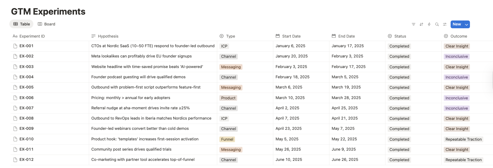Click the blue New button
Viewport: 493px width, 168px height.
coord(457,24)
